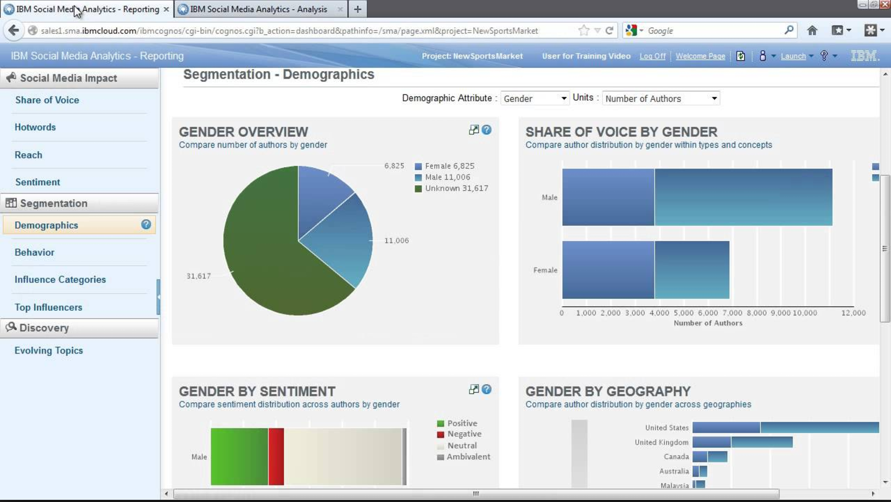Collapse the Social Media Impact section
This screenshot has width=891, height=502.
point(79,78)
